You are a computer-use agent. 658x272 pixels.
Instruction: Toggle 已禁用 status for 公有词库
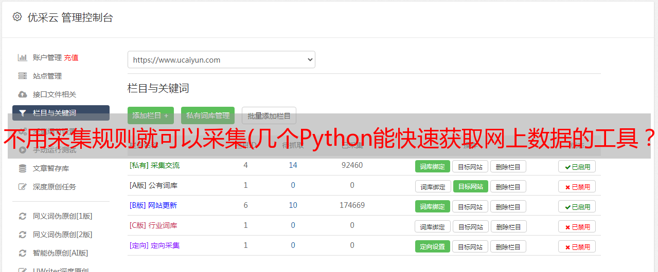coord(577,186)
